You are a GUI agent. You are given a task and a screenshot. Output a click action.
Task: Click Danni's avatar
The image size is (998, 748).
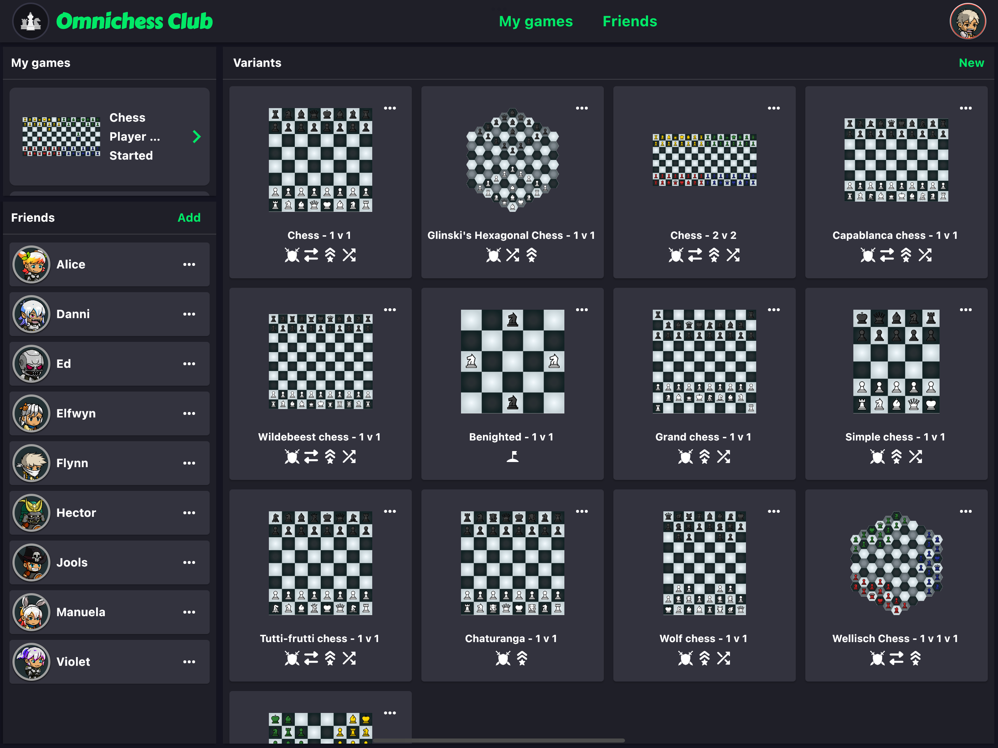click(x=31, y=314)
